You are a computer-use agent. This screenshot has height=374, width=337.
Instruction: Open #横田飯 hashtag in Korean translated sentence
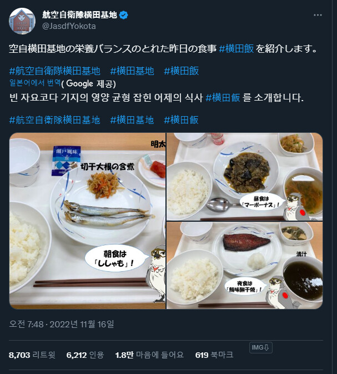click(223, 98)
